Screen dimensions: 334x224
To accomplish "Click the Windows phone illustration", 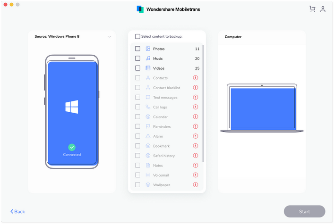I will 72,112.
